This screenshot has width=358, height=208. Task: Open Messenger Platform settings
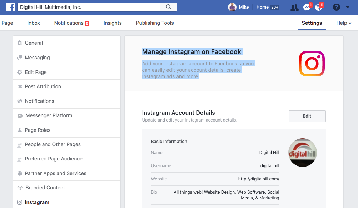[x=49, y=115]
